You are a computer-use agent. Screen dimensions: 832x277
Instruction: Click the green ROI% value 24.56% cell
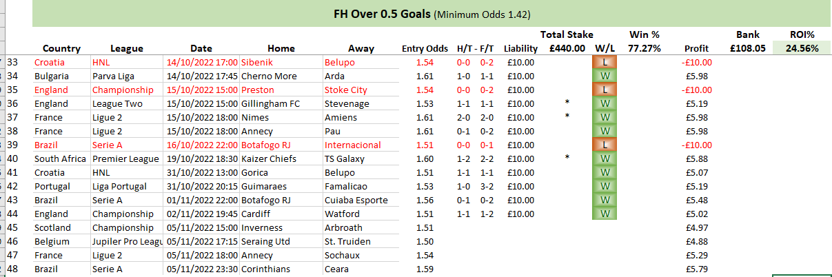coord(804,48)
